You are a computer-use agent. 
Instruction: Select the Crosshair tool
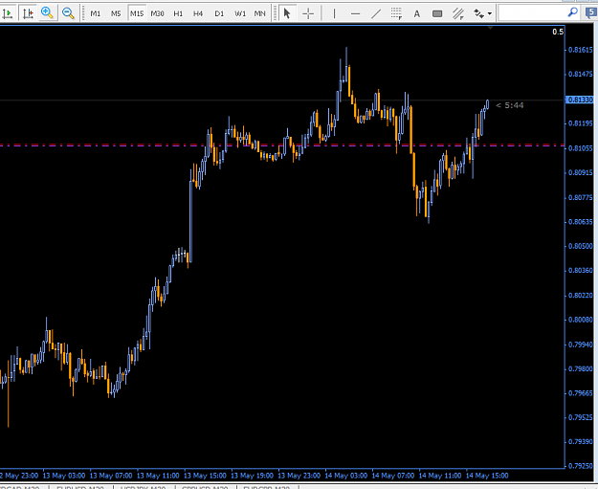308,14
